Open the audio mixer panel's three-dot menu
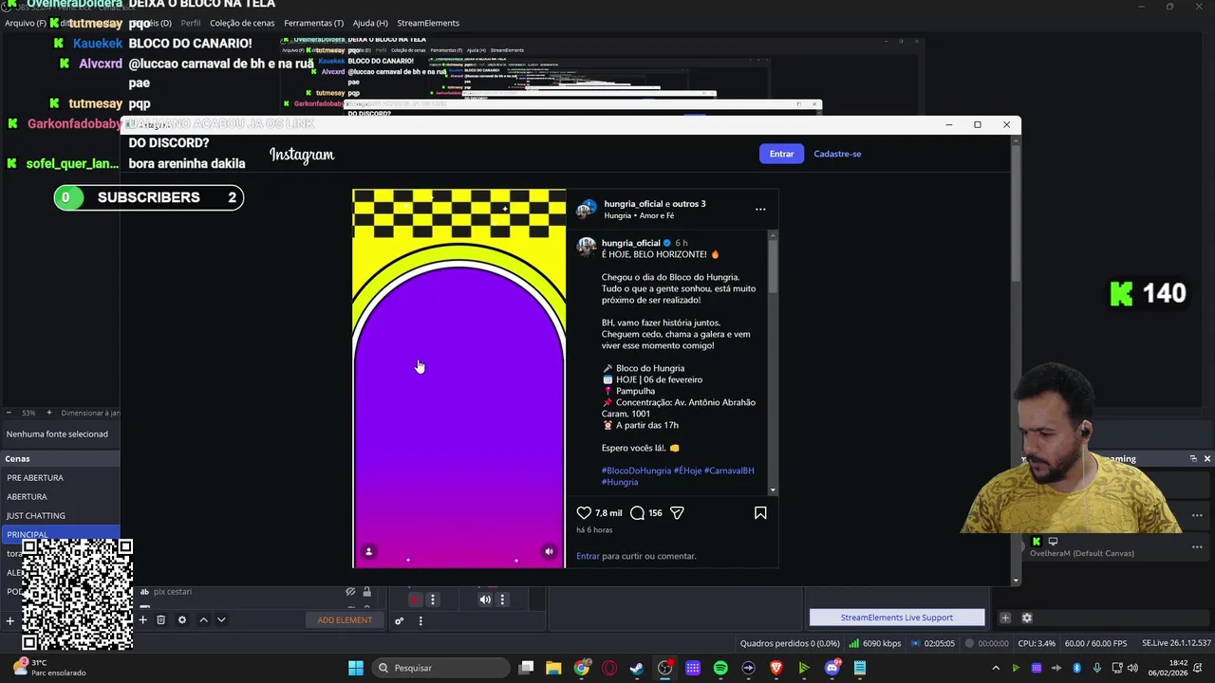 click(421, 621)
